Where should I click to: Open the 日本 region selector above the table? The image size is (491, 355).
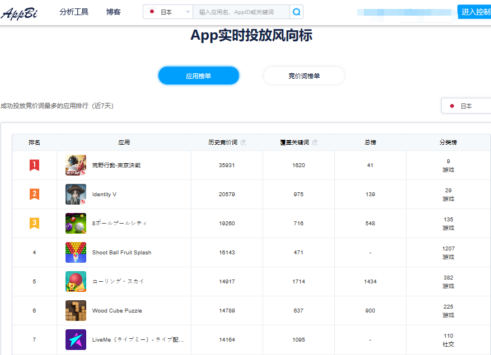point(468,106)
